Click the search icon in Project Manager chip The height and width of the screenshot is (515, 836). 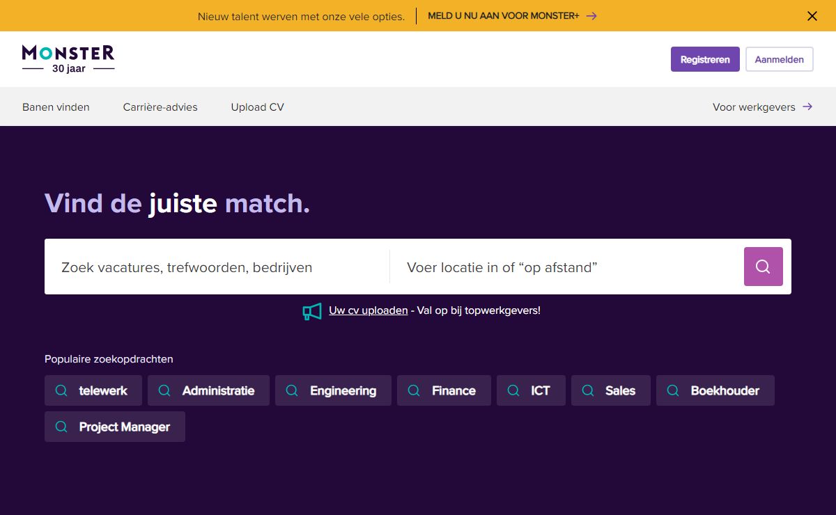(61, 427)
